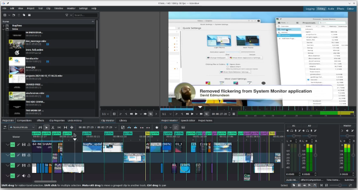Select the Razor cut tool in timeline toolbar
Viewport: 358px width, 190px height.
tap(53, 128)
